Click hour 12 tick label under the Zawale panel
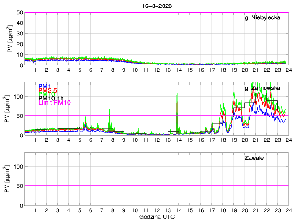294x221 pixels. point(156,210)
